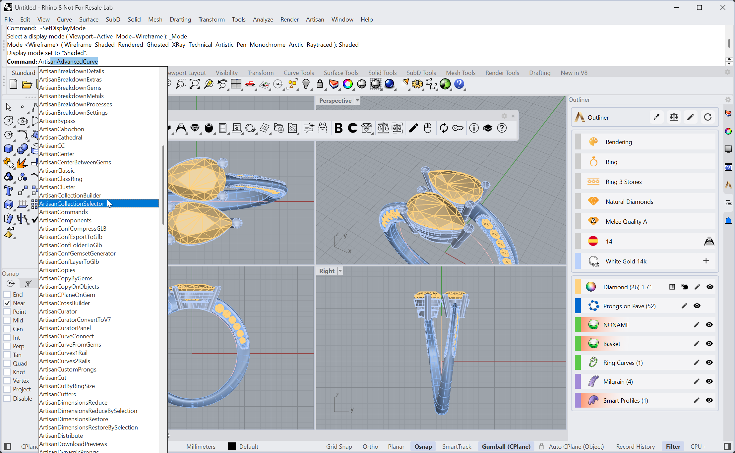The width and height of the screenshot is (735, 453).
Task: Click the blue question mark Help icon
Action: click(x=459, y=84)
